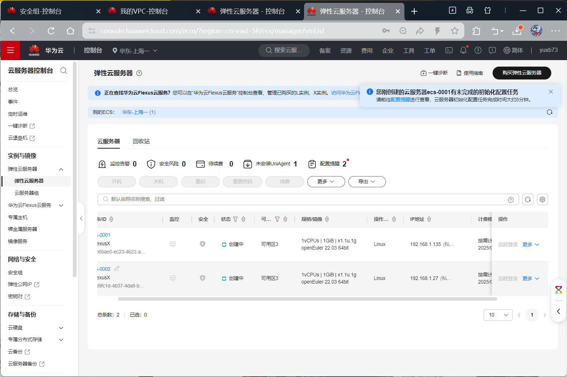Open the ecs-0001 server name link
567x377 pixels.
point(104,235)
